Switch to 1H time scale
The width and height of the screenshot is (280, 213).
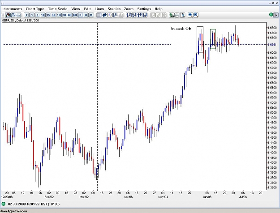[59, 15]
